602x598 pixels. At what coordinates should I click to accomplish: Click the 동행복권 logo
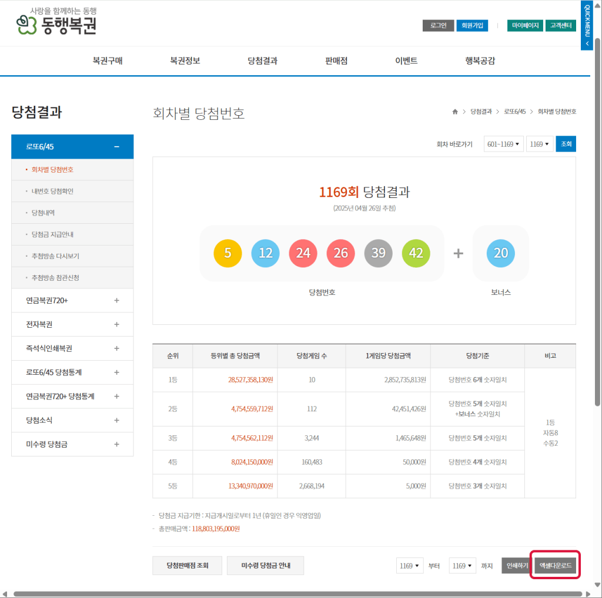point(56,22)
